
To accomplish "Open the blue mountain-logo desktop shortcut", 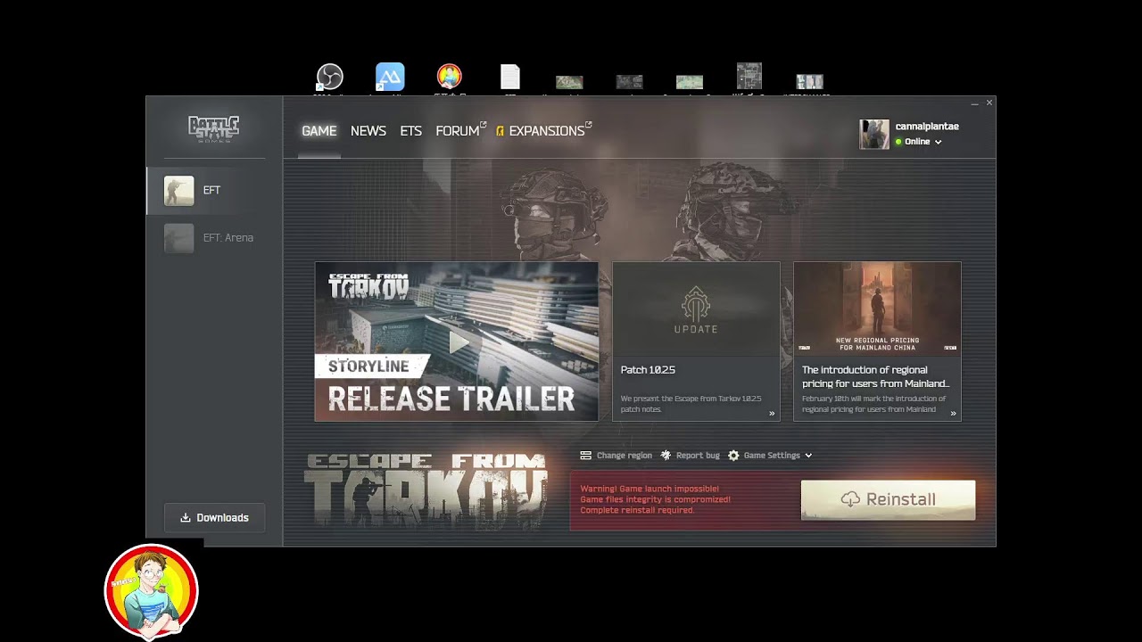I will pyautogui.click(x=390, y=77).
